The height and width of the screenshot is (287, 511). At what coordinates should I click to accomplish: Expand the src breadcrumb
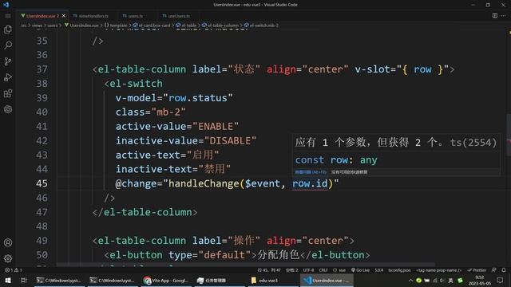click(23, 25)
